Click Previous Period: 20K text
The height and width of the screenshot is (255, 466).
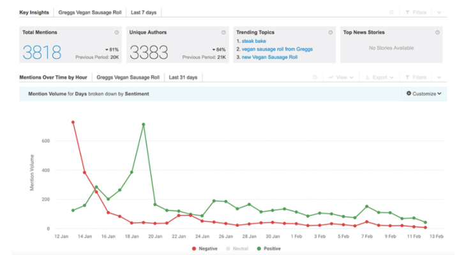(97, 57)
